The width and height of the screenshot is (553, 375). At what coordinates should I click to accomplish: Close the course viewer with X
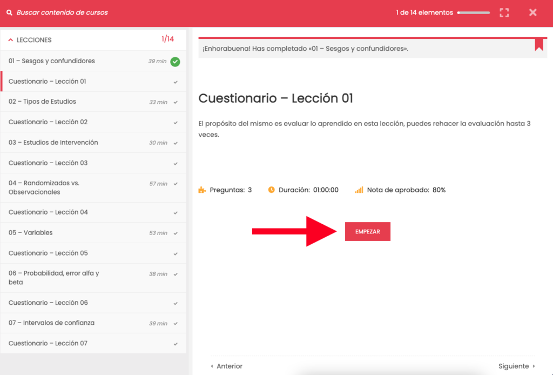click(532, 12)
